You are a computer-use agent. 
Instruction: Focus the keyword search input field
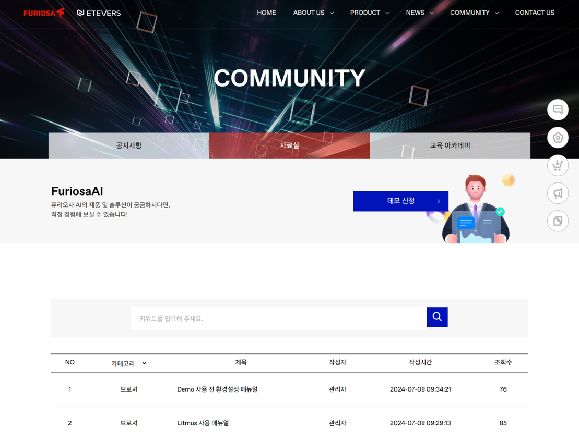pos(279,318)
